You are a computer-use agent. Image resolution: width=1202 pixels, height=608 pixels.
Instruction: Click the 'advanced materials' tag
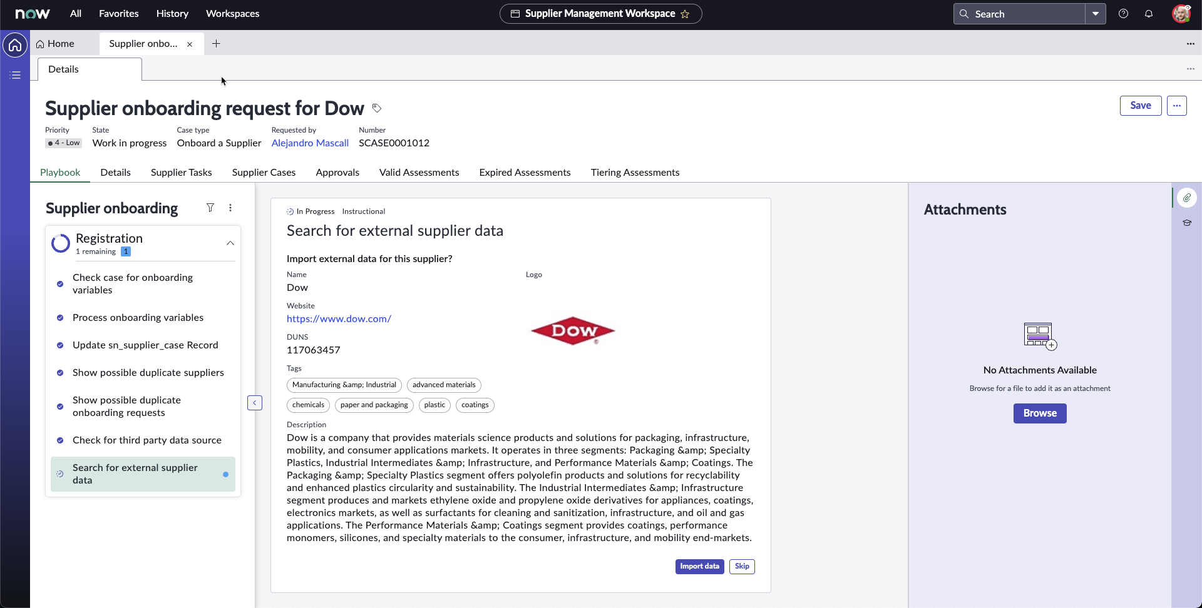[x=444, y=385]
